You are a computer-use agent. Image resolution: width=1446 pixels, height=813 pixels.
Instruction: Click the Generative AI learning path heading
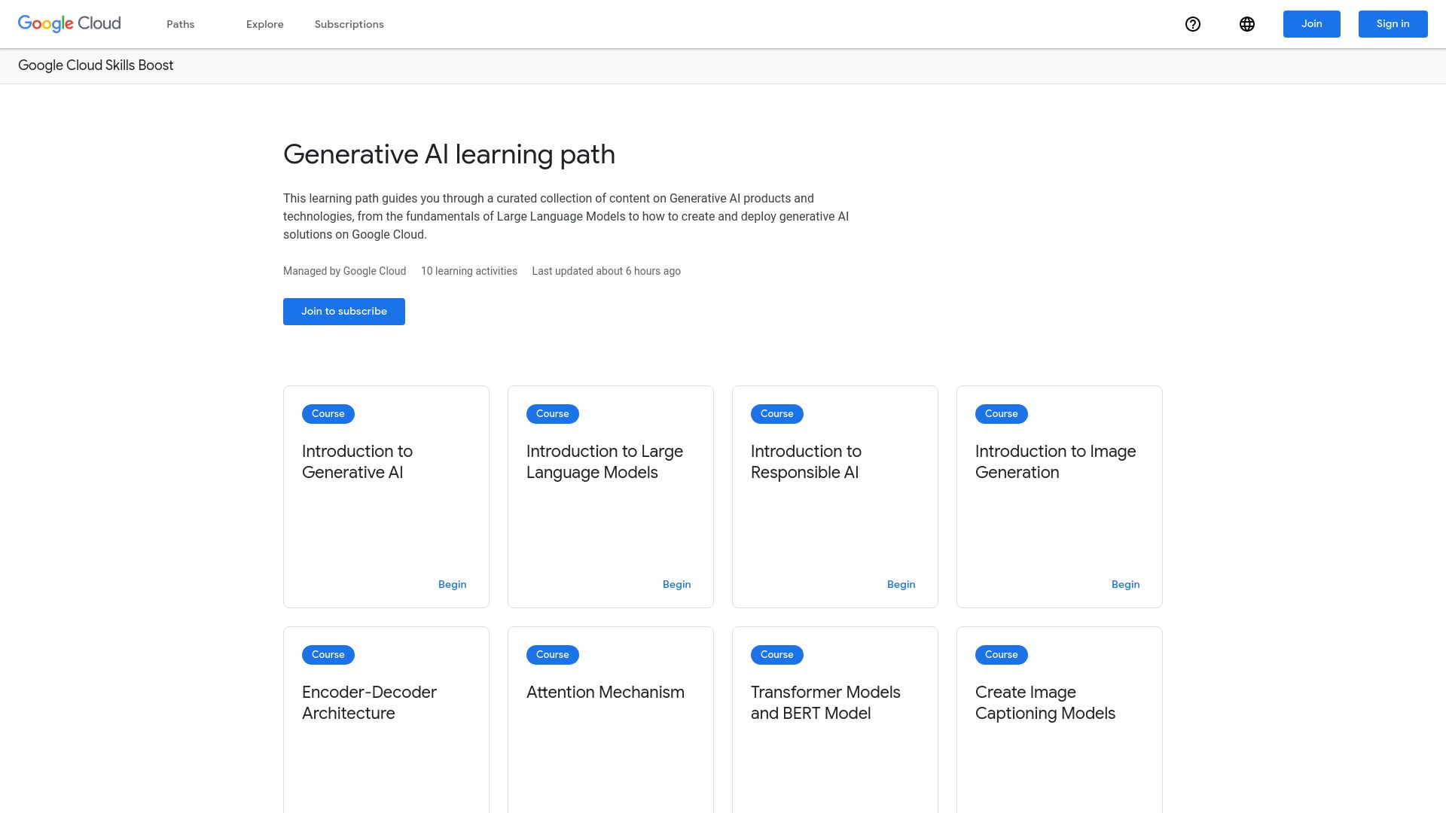coord(450,155)
